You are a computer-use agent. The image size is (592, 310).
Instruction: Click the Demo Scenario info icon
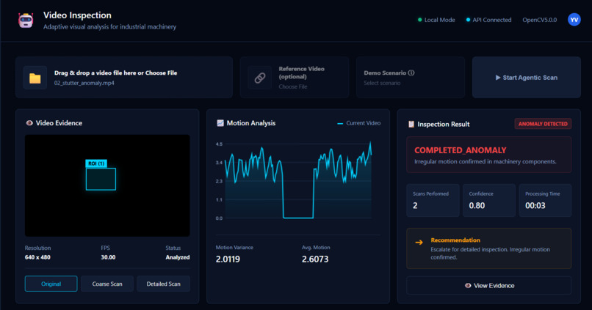(411, 73)
